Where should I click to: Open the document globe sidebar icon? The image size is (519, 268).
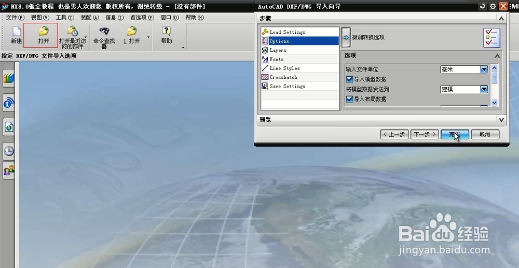pos(9,127)
